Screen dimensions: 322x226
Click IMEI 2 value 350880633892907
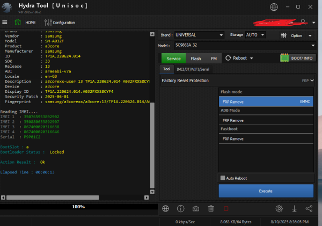(x=41, y=122)
